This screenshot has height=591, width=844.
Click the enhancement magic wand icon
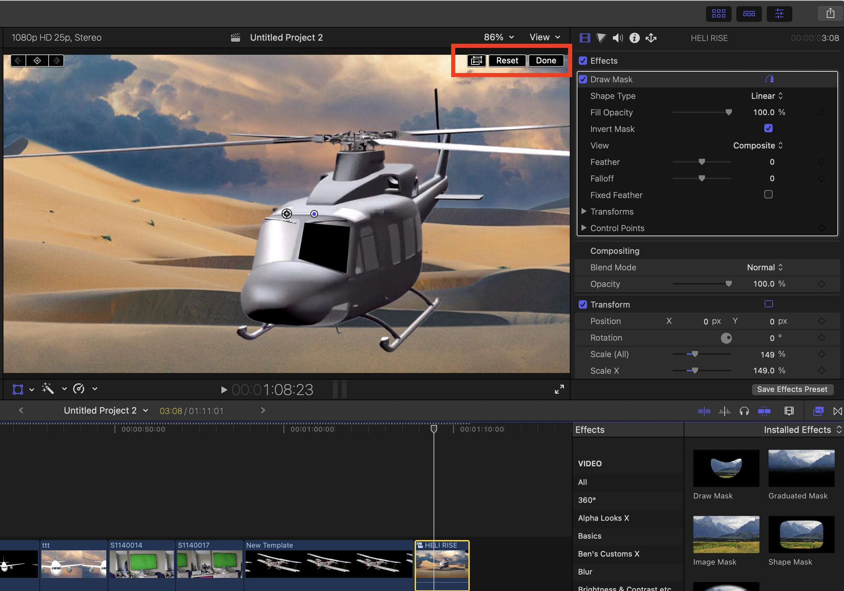point(48,389)
